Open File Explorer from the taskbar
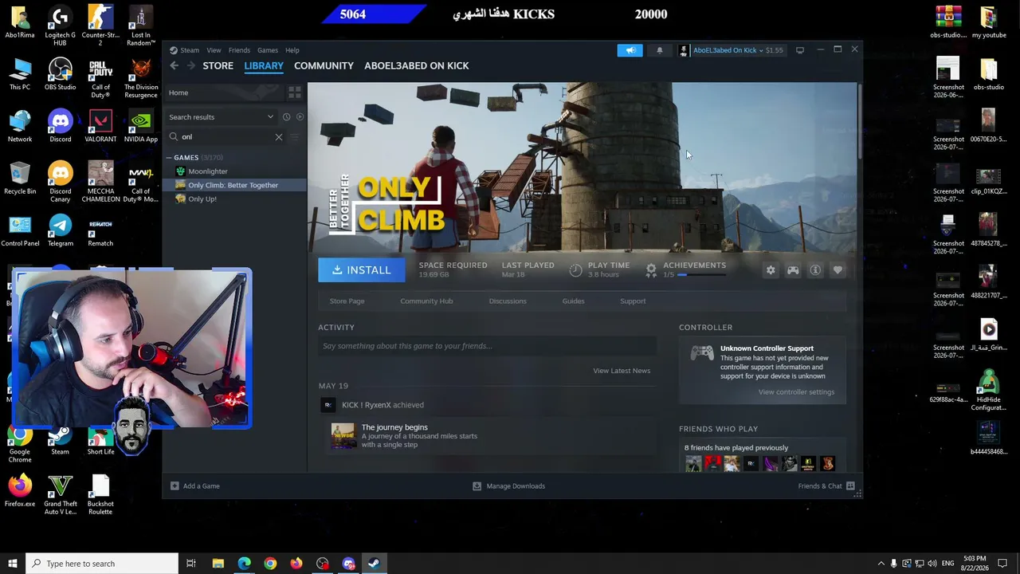Image resolution: width=1020 pixels, height=574 pixels. click(218, 564)
